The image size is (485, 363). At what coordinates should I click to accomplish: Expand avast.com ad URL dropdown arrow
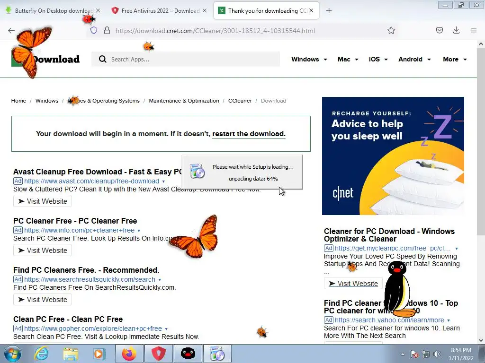pos(163,181)
